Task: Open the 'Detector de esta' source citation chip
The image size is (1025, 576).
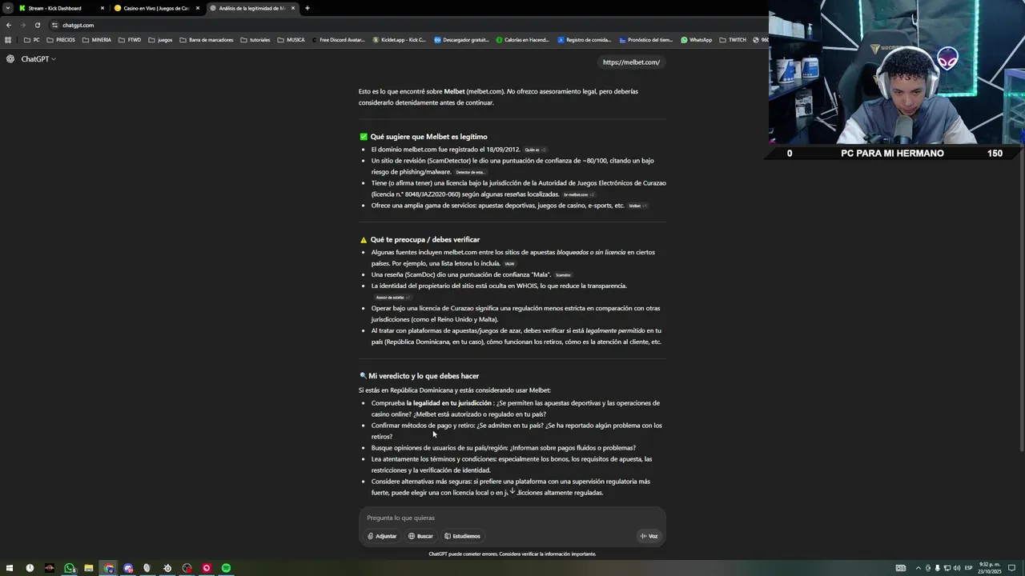Action: [471, 172]
